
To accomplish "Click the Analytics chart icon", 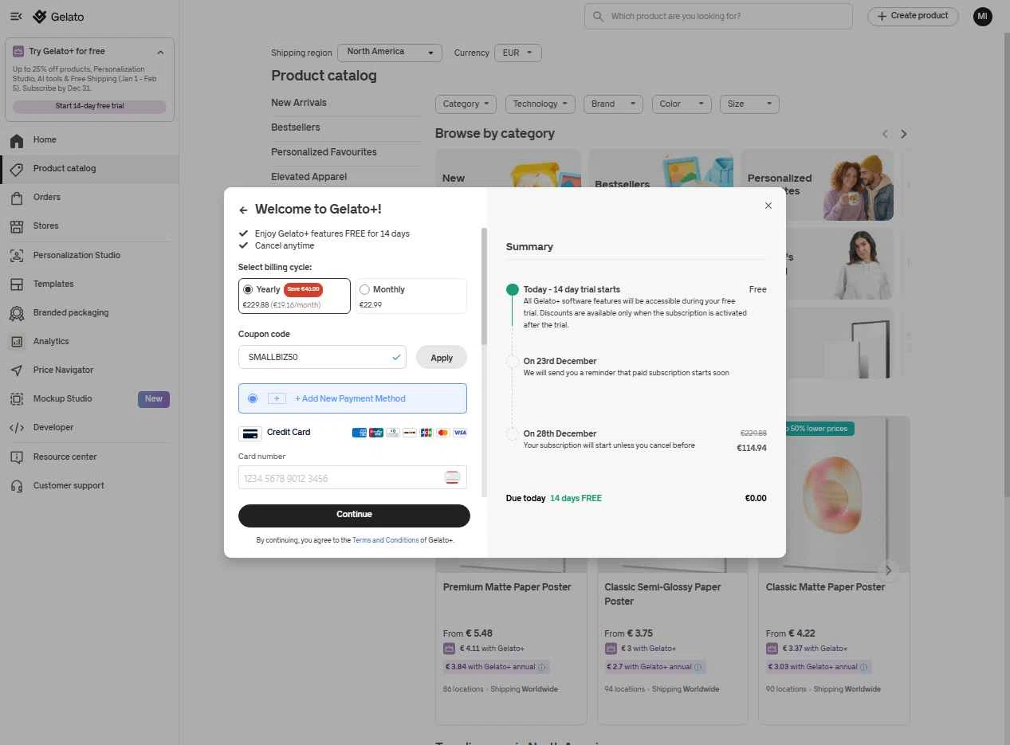I will click(17, 342).
